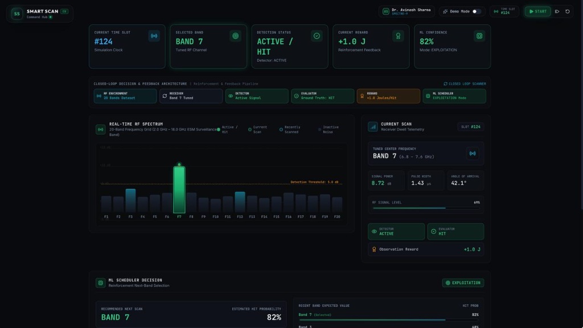Click the Recommended Next Scan BAND 7 value

click(115, 317)
